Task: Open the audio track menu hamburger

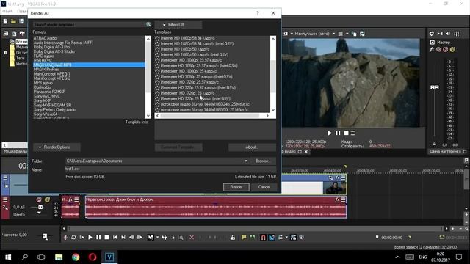Action: point(5,199)
